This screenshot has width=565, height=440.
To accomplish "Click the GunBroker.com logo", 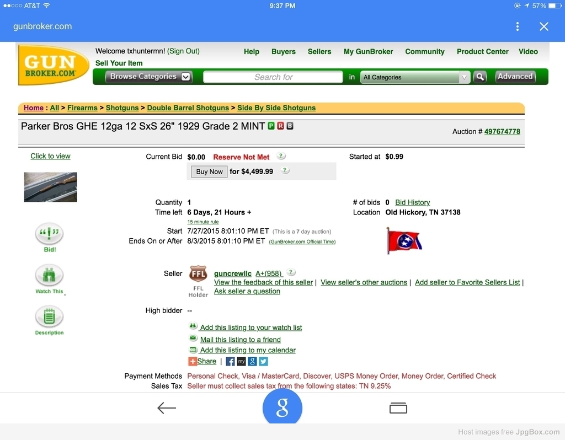I will 54,65.
